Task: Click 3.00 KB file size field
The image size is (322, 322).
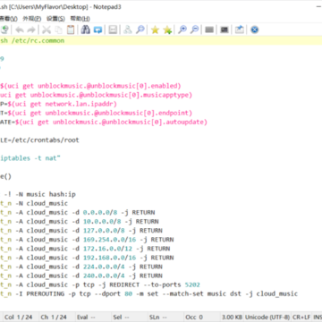Action: 232,317
